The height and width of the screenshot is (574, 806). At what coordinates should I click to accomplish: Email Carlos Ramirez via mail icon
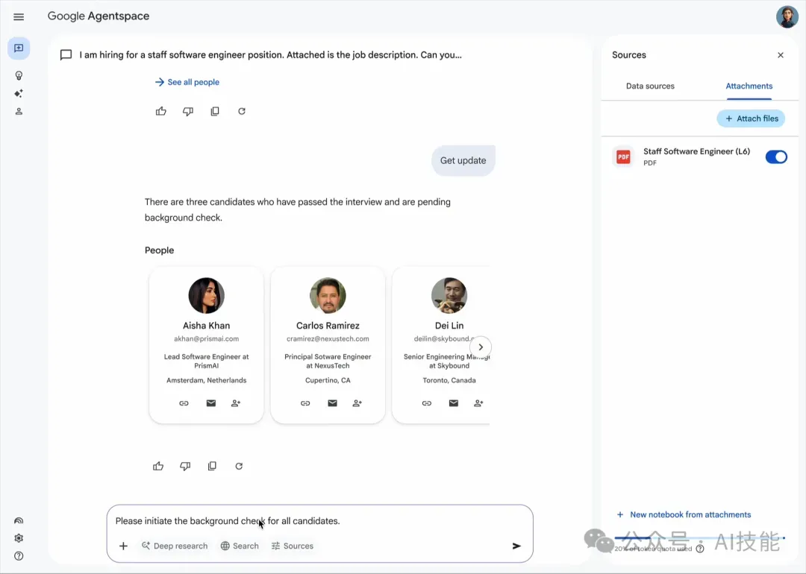pyautogui.click(x=333, y=403)
